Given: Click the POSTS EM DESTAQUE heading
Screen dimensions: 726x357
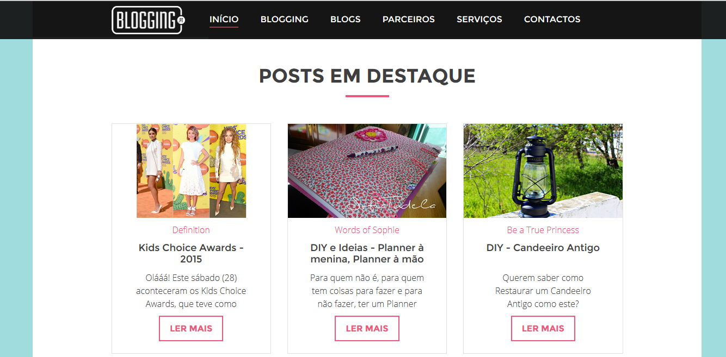Looking at the screenshot, I should pyautogui.click(x=367, y=76).
